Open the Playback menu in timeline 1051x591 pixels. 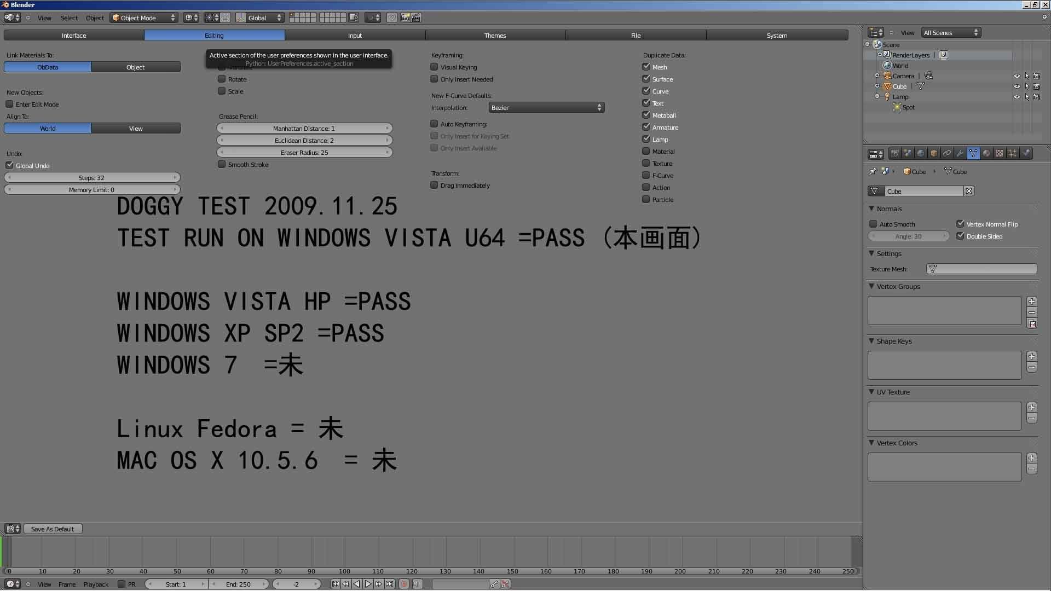(x=96, y=584)
